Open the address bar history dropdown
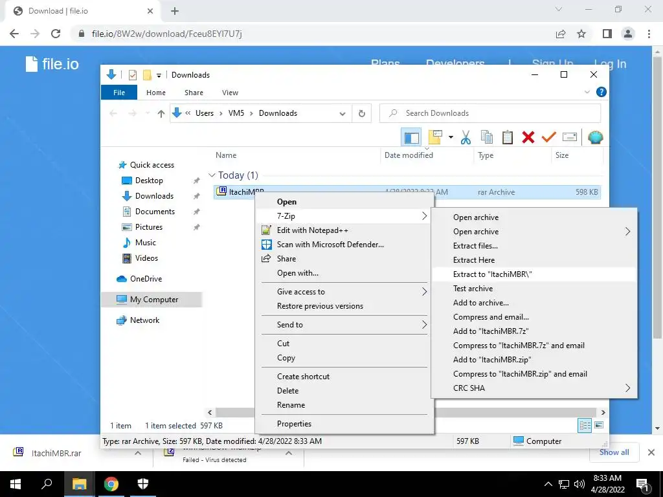 click(x=343, y=113)
